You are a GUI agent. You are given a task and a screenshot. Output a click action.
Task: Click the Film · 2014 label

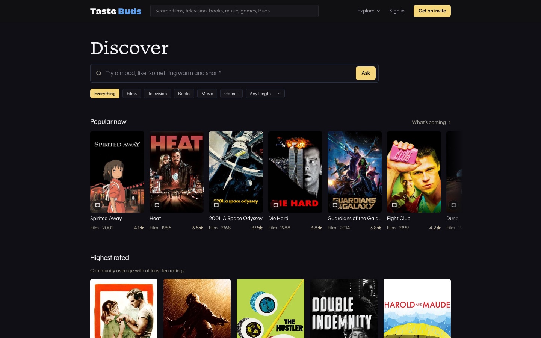[339, 228]
